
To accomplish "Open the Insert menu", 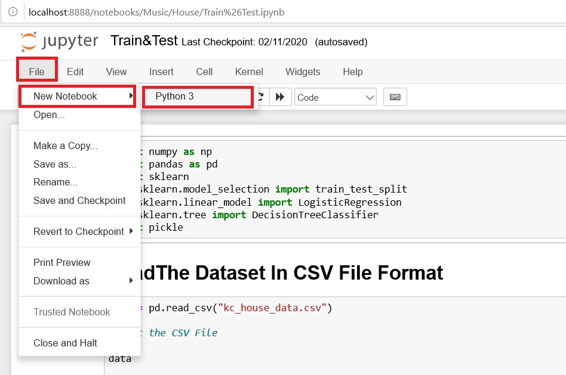I will coord(161,72).
